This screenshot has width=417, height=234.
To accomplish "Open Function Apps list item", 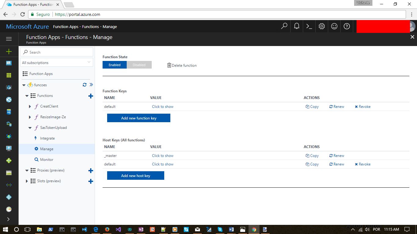I will click(41, 74).
